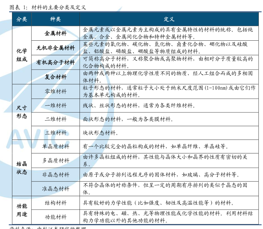Viewport: 263px width, 229px height.
Task: Select the "分类" column header
Action: 22,20
